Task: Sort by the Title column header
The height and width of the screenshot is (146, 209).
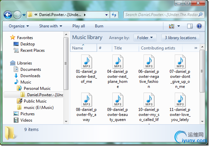Action: point(125,48)
